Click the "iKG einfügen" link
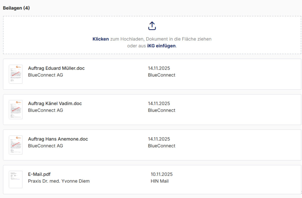The width and height of the screenshot is (302, 198). (x=161, y=46)
